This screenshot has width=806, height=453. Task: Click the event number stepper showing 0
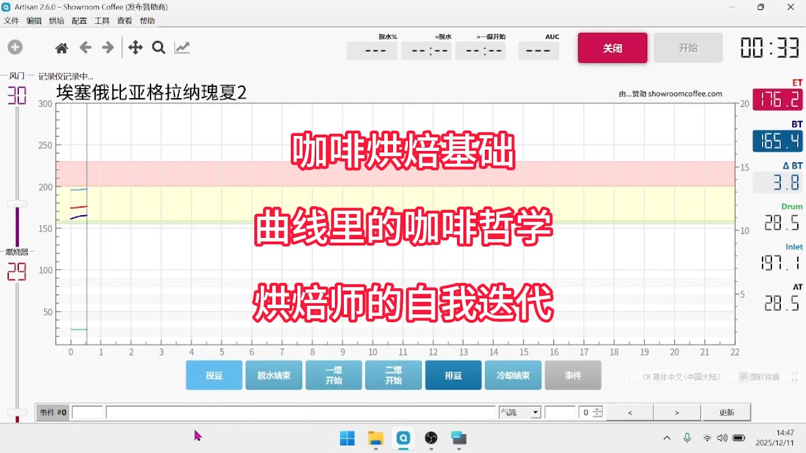[x=591, y=413]
